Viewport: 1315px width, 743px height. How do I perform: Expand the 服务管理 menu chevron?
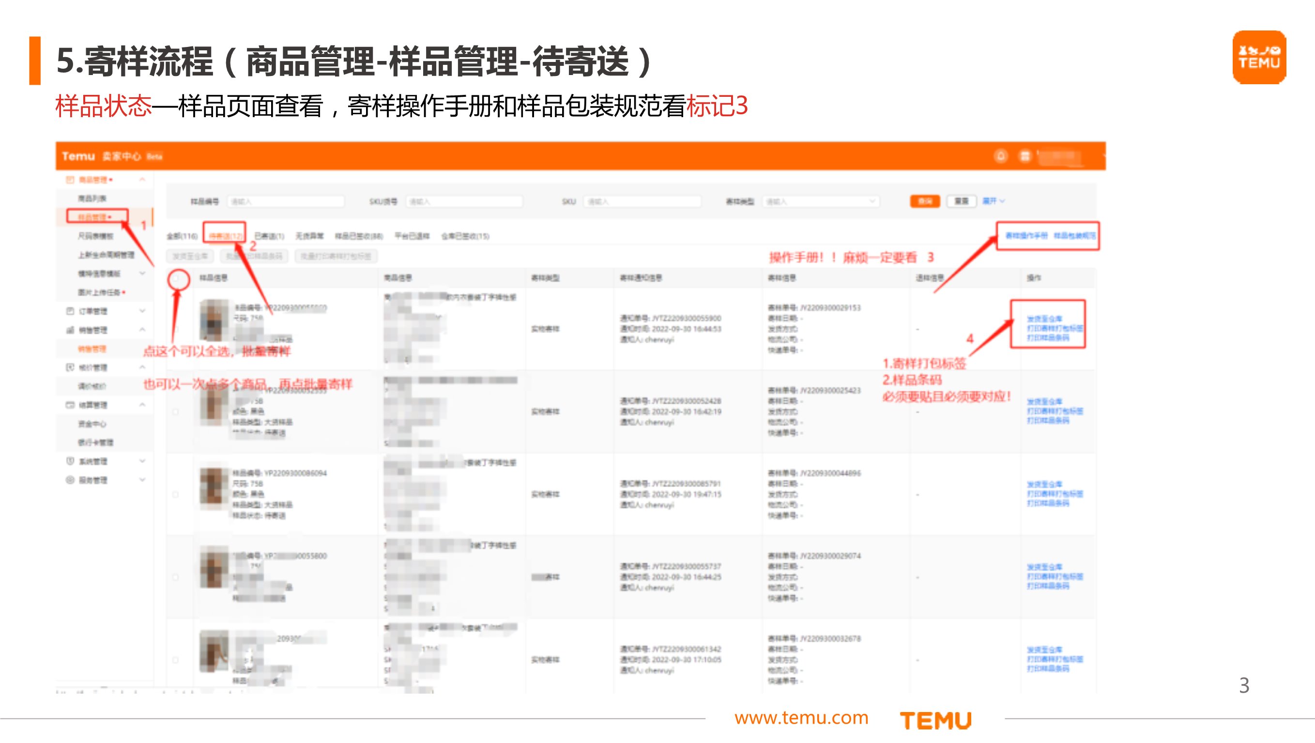(142, 480)
